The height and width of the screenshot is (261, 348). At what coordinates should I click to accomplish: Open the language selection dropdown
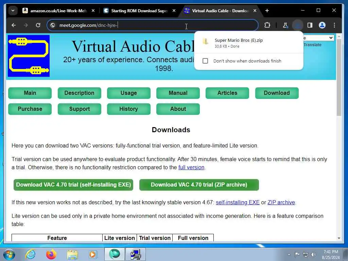318,38
